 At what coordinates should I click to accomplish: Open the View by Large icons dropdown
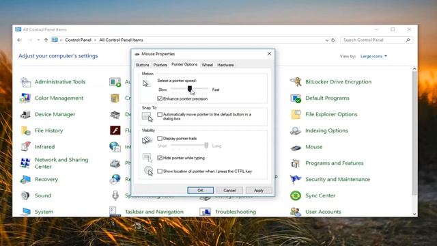373,56
